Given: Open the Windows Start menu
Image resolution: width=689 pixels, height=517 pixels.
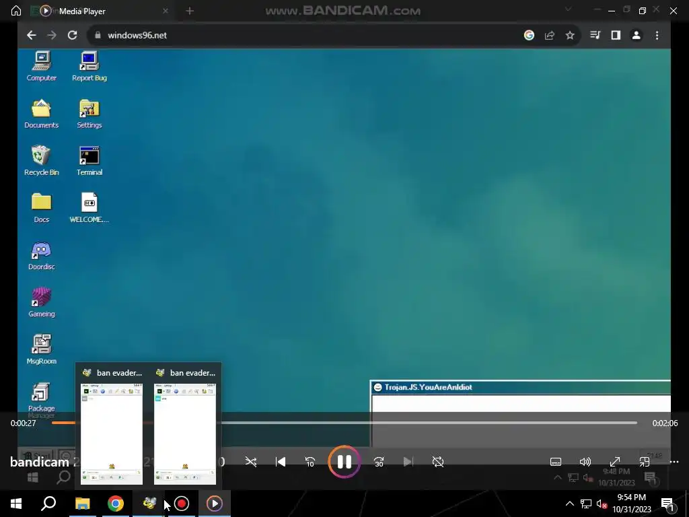Looking at the screenshot, I should (16, 504).
